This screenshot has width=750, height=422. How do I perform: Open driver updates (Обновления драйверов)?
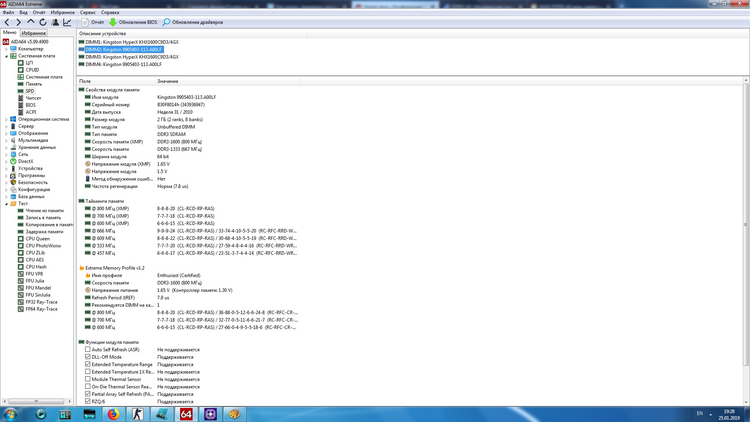(x=193, y=22)
